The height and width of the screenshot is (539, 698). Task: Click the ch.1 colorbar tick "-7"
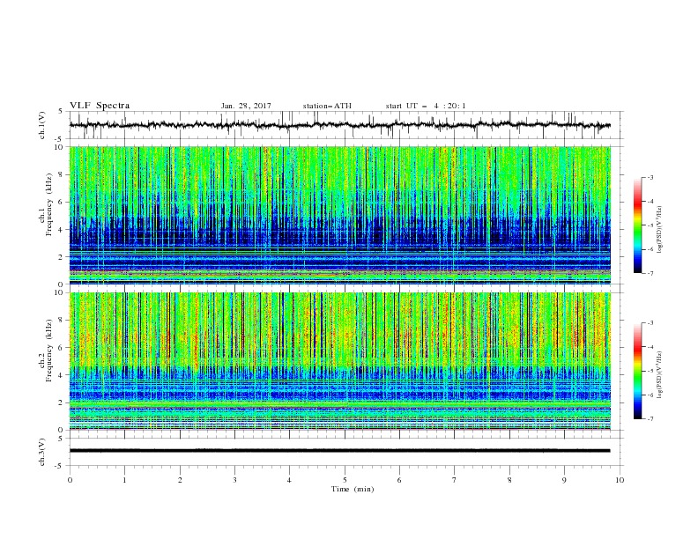[x=650, y=273]
